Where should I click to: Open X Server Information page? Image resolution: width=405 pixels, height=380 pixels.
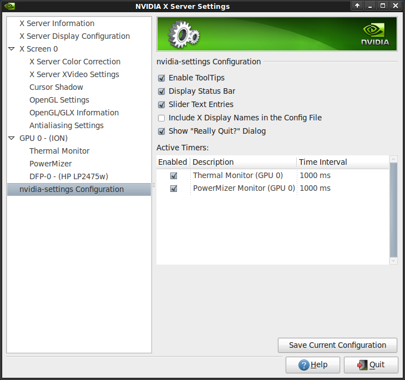pos(57,23)
